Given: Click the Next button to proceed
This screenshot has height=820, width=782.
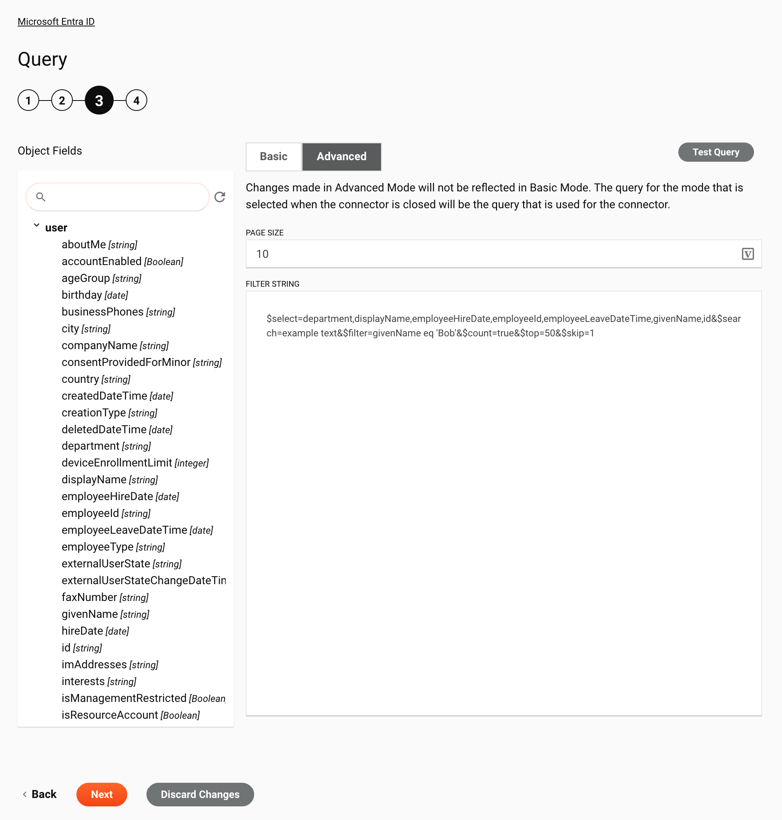Looking at the screenshot, I should tap(102, 794).
